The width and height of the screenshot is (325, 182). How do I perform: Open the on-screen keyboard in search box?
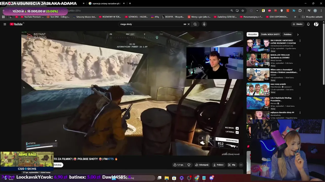(x=185, y=24)
